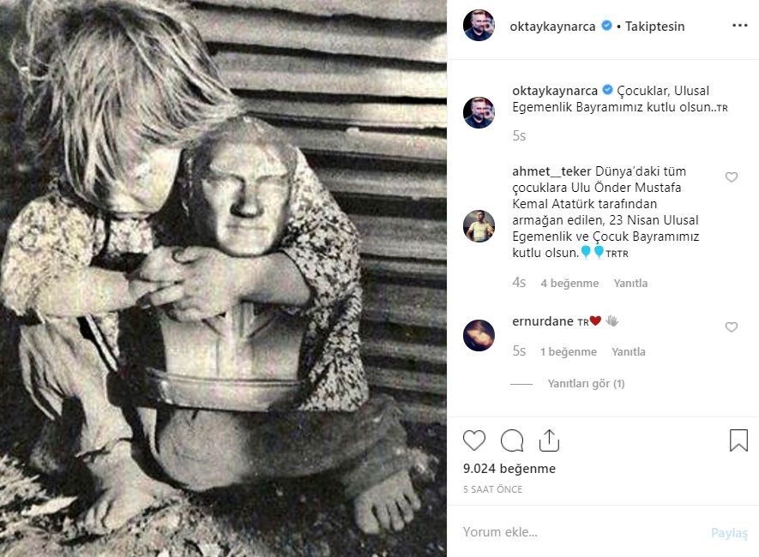
Task: Click the "Takiptesin" following button
Action: pyautogui.click(x=655, y=27)
